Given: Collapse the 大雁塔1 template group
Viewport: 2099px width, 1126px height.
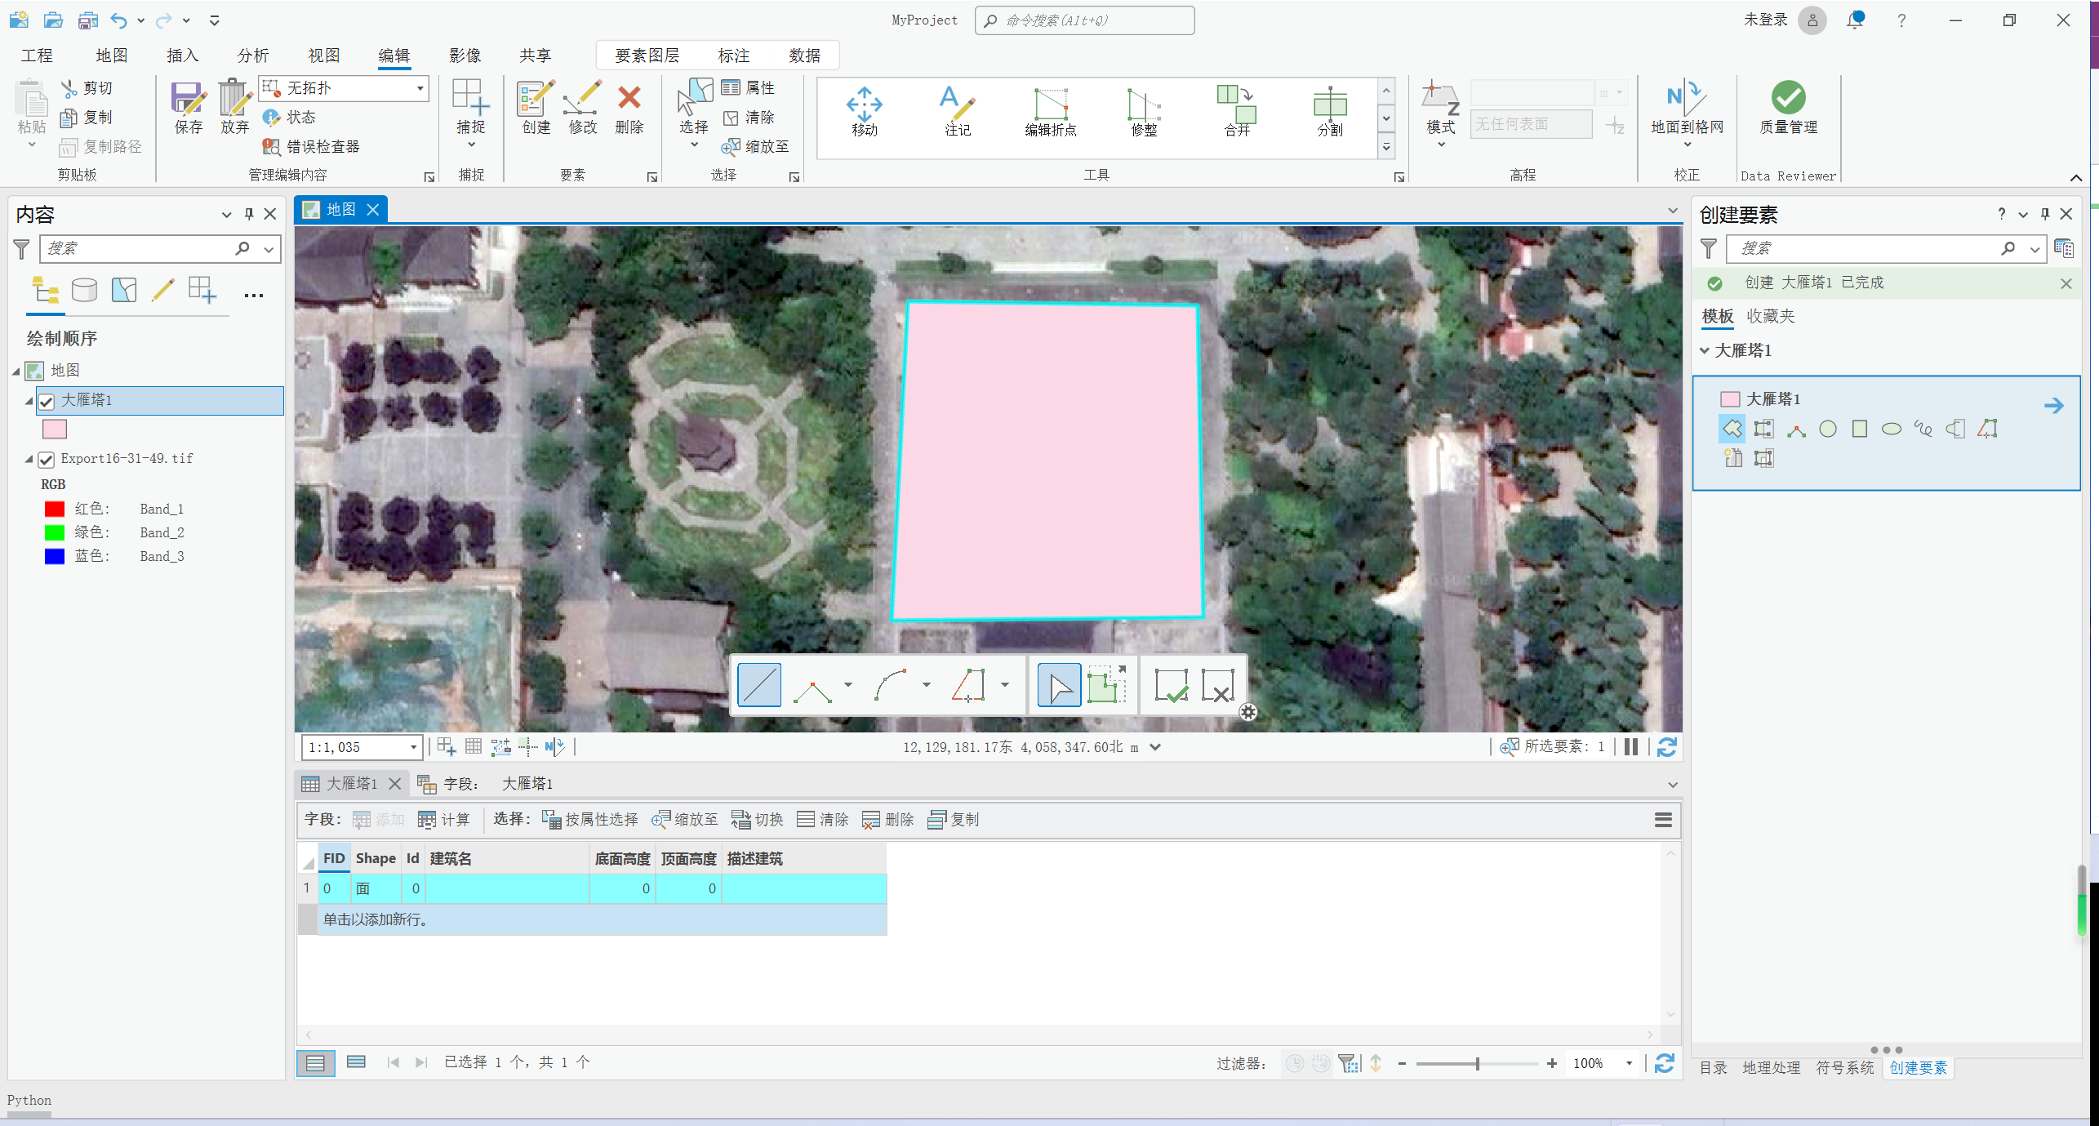Looking at the screenshot, I should tap(1705, 351).
